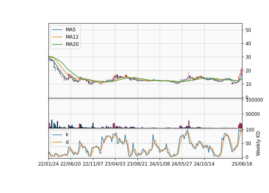
Task: Click the blue k legend line sample
Action: (57, 135)
